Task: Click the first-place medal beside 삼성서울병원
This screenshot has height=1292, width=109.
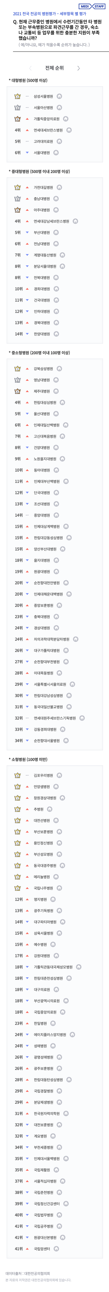Action: coord(18,96)
